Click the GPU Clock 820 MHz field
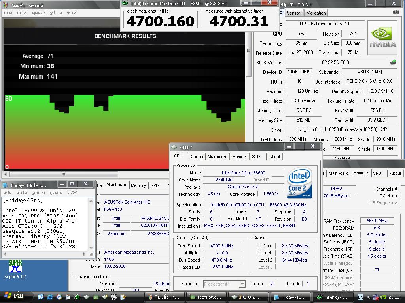 (298, 139)
